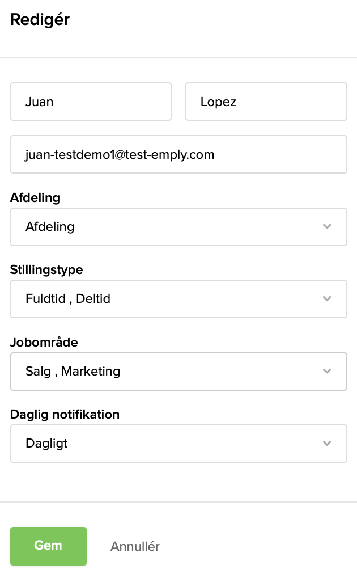Click the chevron arrow in the Jobområde dropdown
This screenshot has width=357, height=582.
pos(326,371)
